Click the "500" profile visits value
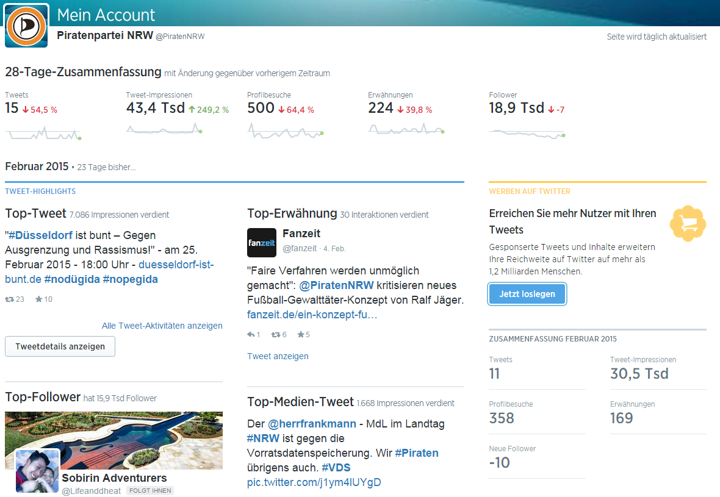Image resolution: width=720 pixels, height=497 pixels. (261, 108)
